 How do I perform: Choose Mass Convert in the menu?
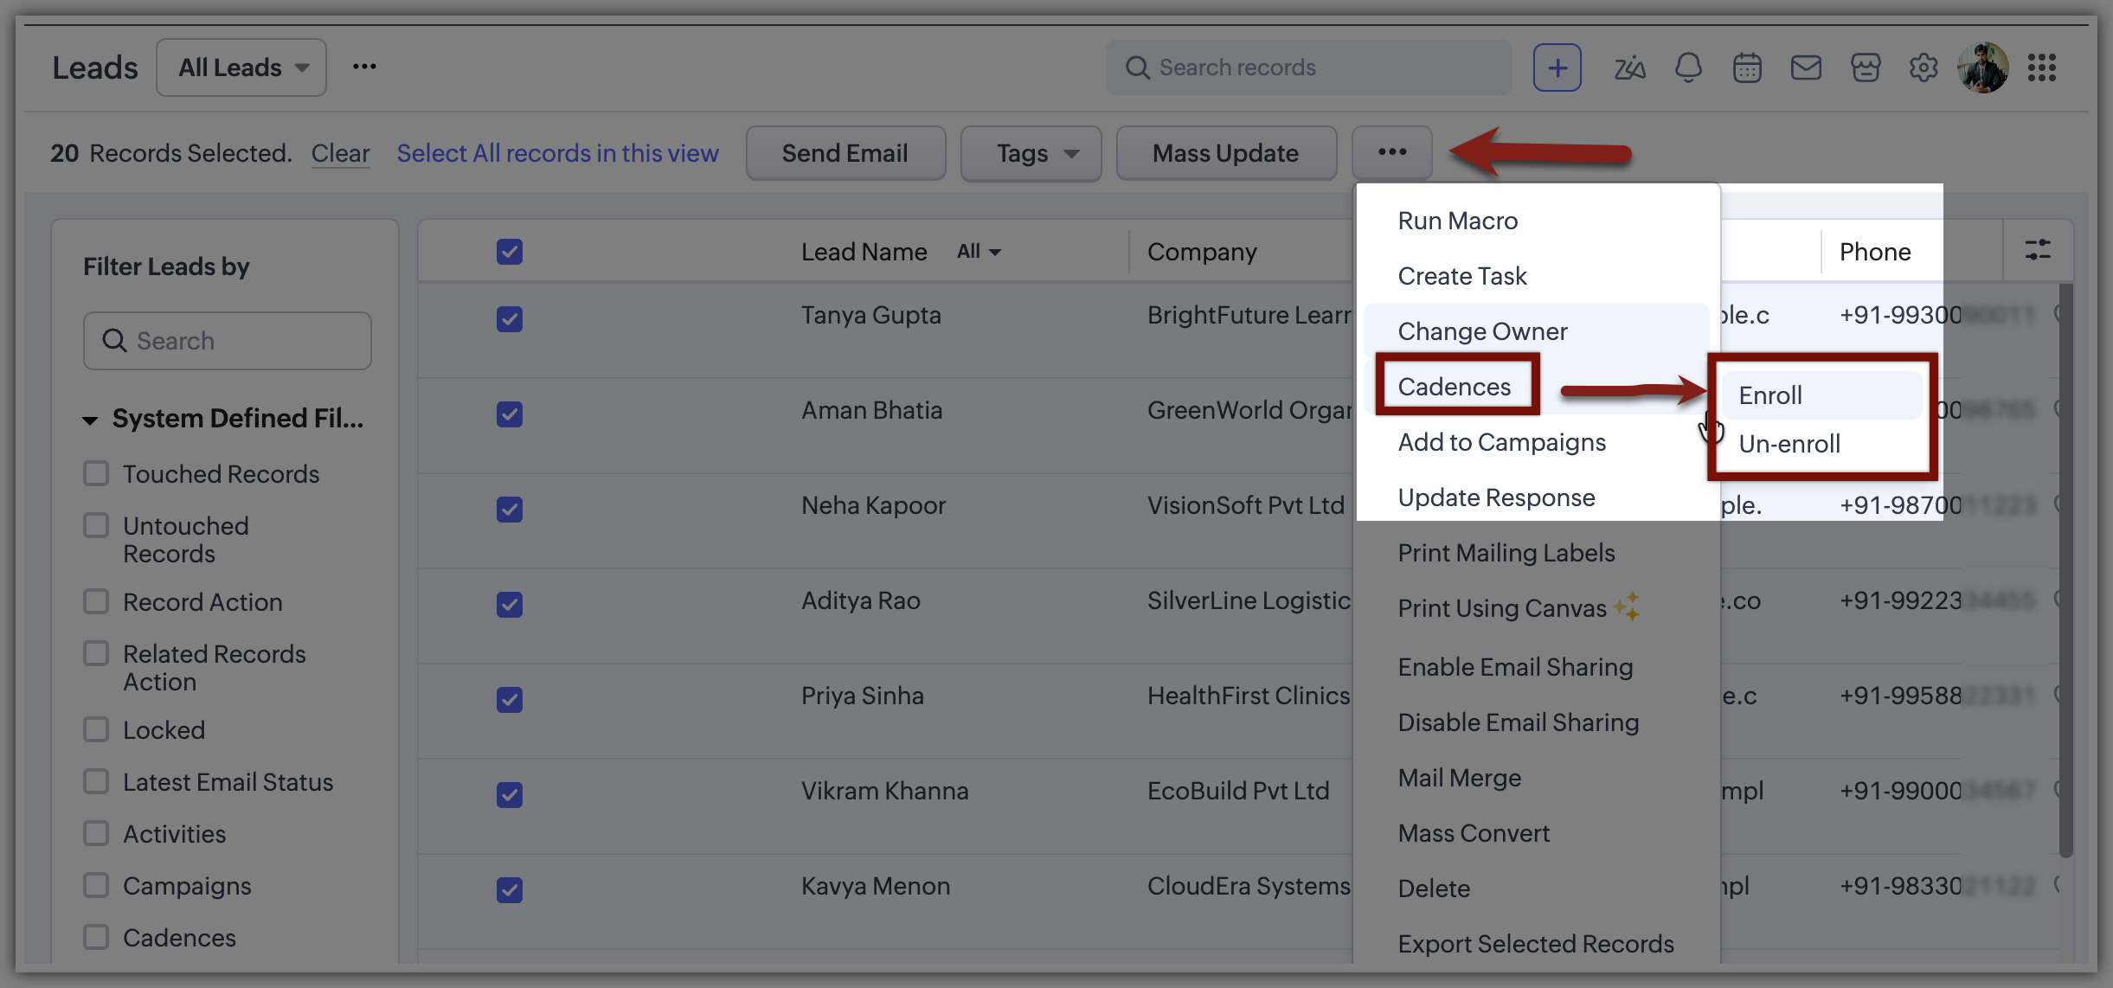(1474, 833)
